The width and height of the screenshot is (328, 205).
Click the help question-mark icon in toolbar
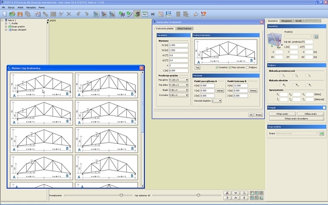[203, 14]
